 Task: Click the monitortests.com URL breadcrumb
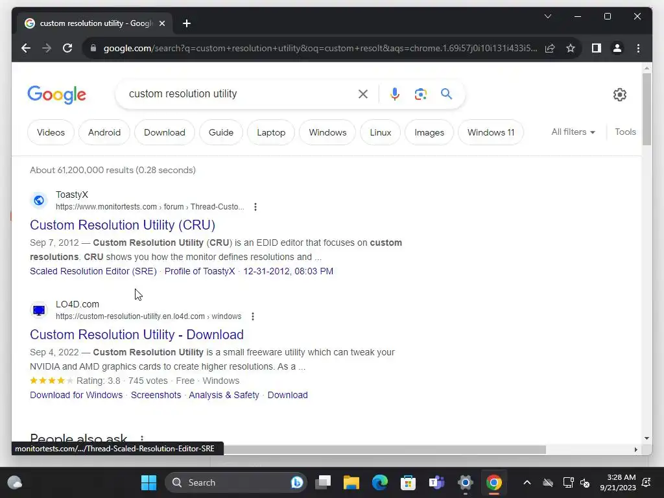pos(150,207)
